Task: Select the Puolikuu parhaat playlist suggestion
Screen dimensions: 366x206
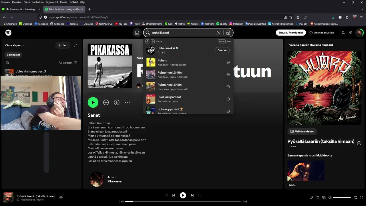Action: (188, 99)
